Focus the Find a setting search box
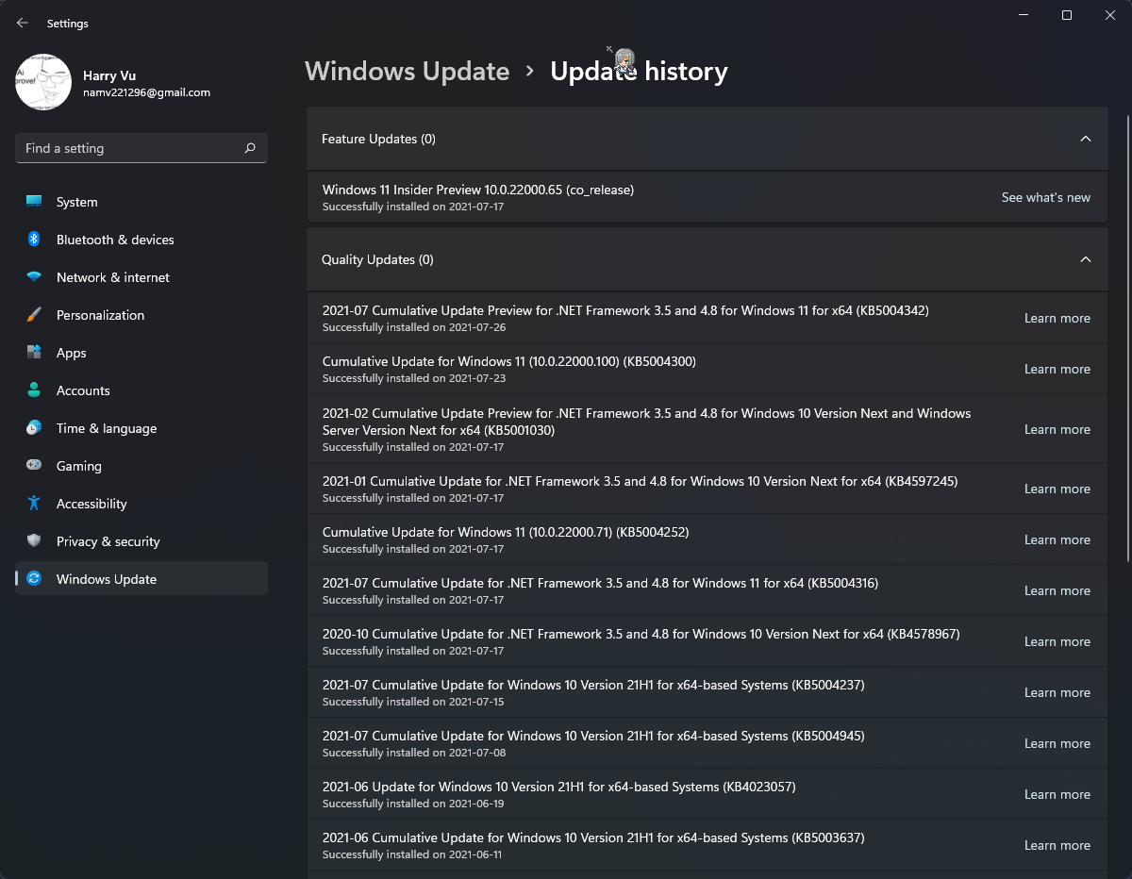This screenshot has height=879, width=1132. click(141, 148)
